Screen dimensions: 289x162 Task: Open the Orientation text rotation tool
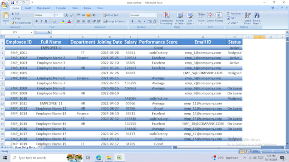pyautogui.click(x=94, y=15)
